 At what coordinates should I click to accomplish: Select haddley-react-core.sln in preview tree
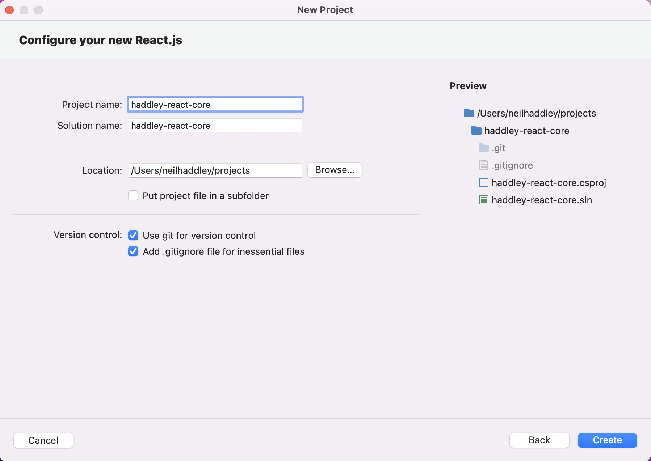[x=542, y=200]
